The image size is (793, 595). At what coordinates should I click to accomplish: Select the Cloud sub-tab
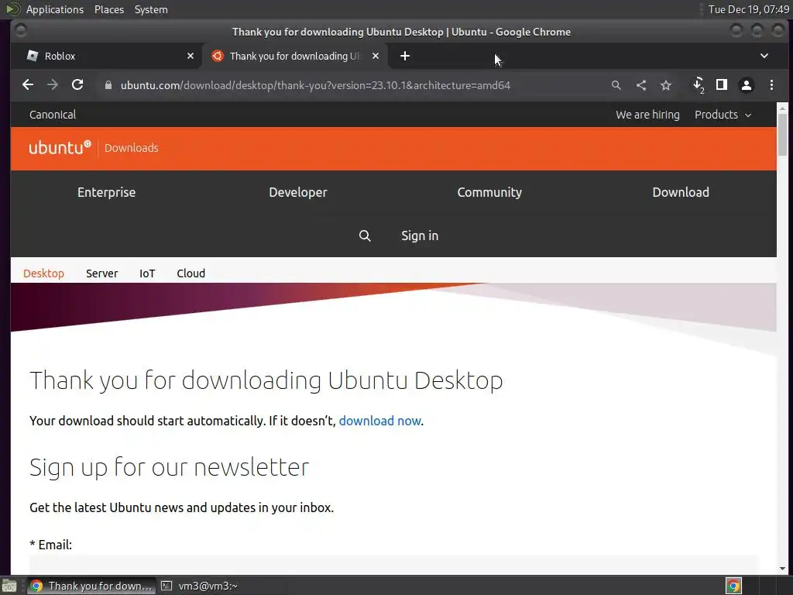point(191,273)
